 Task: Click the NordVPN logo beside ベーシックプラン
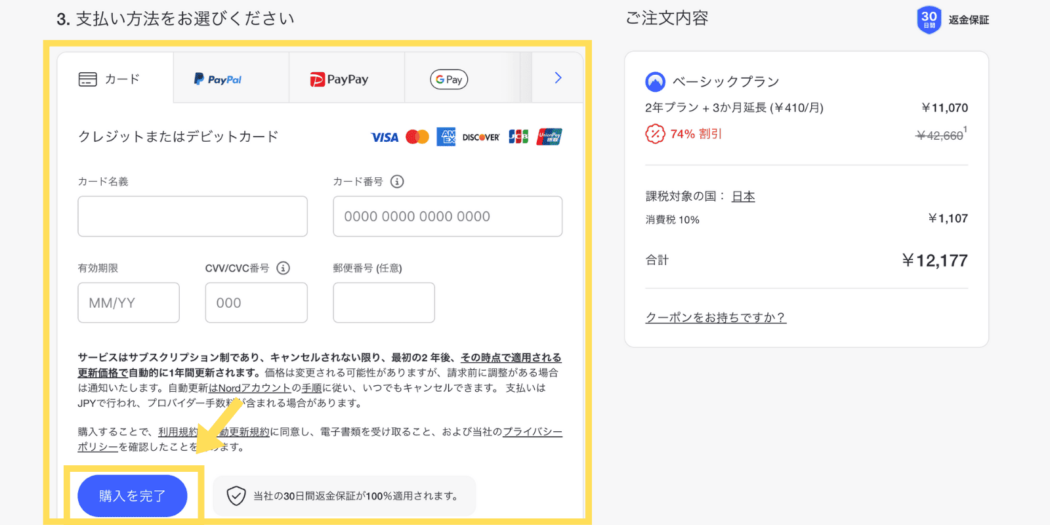[656, 81]
